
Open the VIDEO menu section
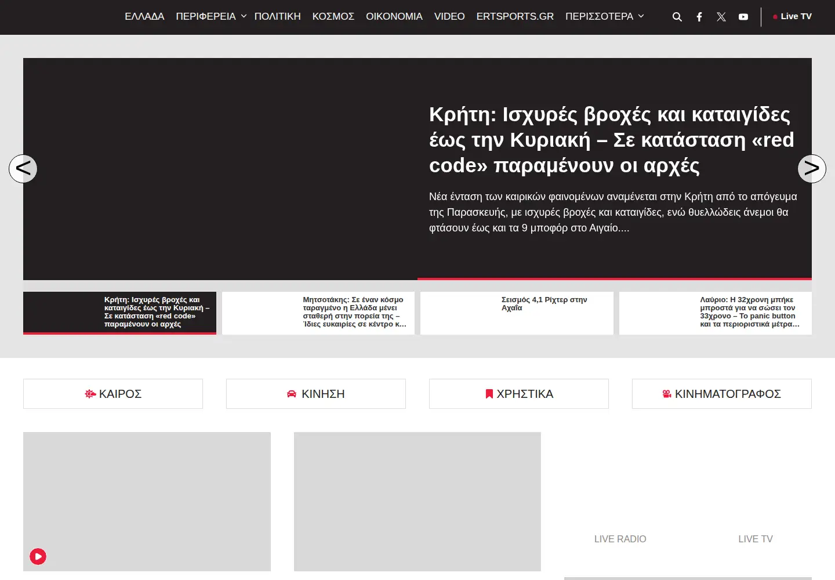click(449, 17)
